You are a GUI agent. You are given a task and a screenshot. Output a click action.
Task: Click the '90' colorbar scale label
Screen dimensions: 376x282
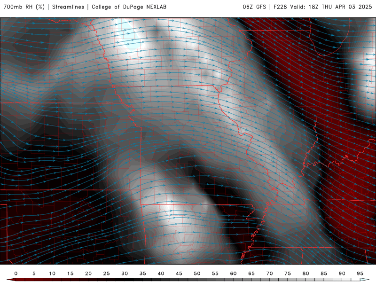(x=342, y=274)
